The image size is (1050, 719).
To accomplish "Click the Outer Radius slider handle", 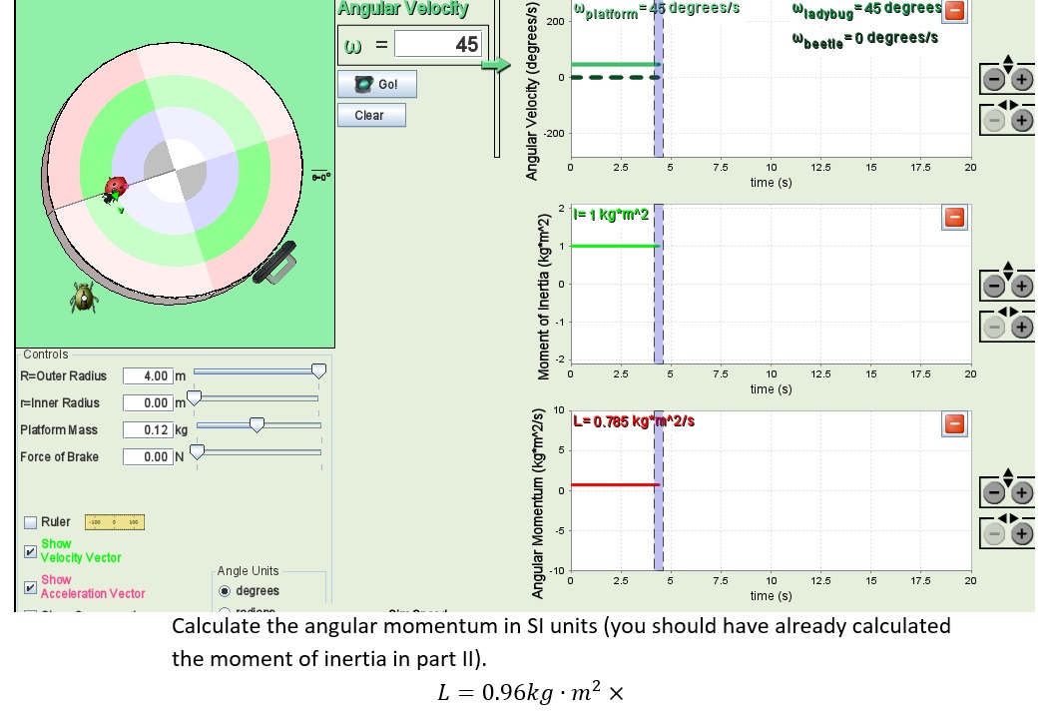I will (317, 370).
